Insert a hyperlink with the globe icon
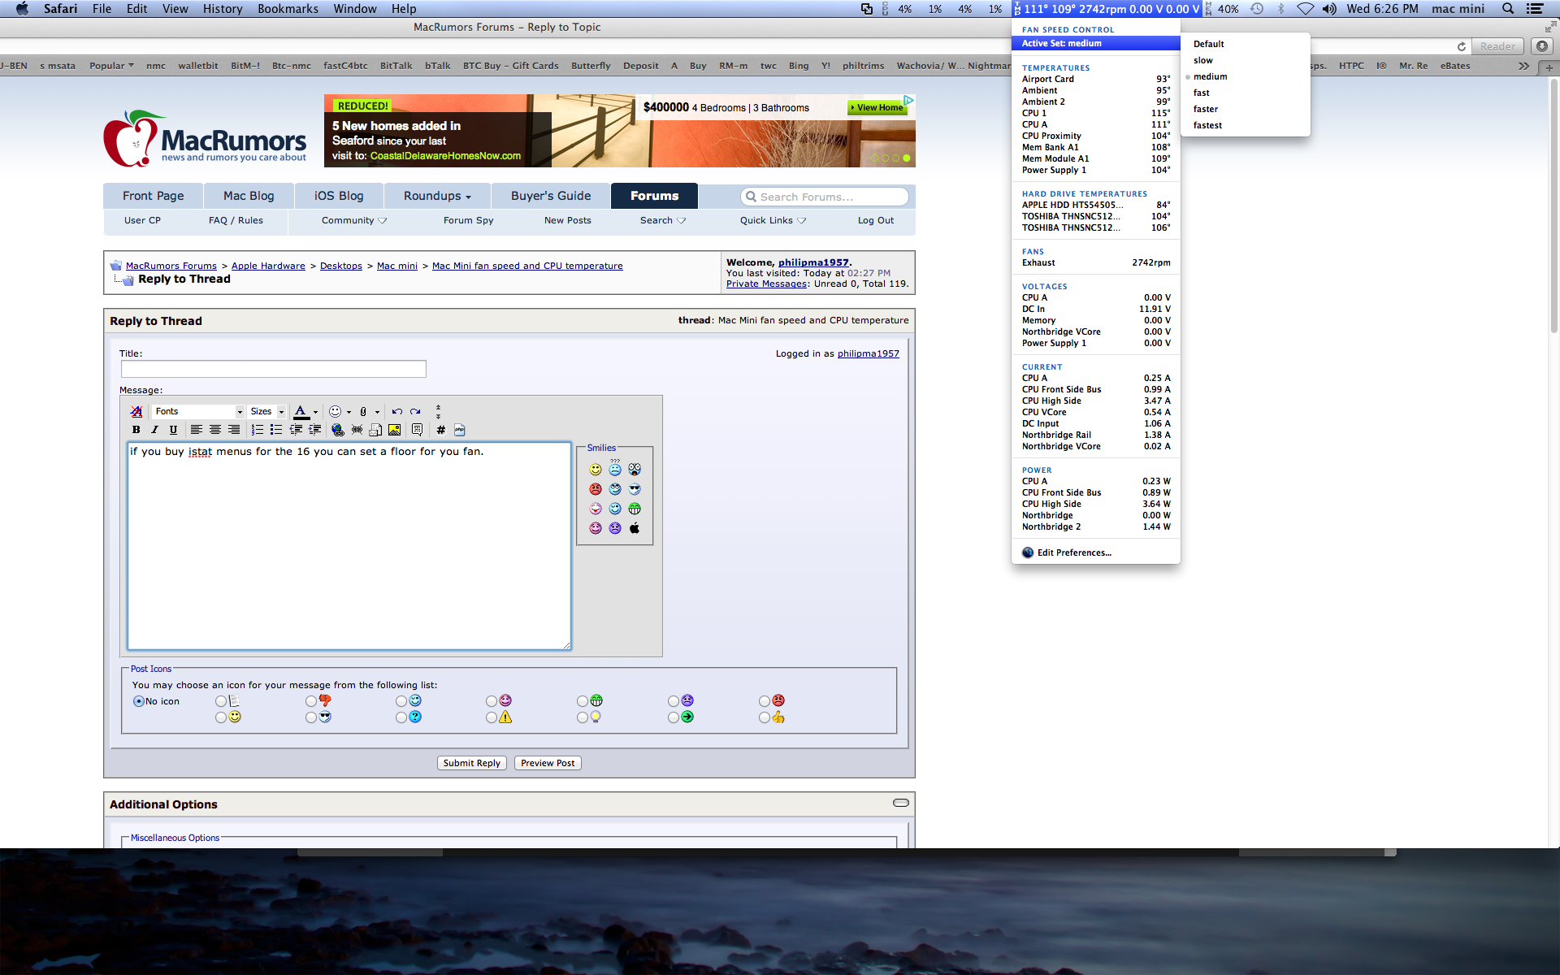The width and height of the screenshot is (1560, 975). [x=338, y=430]
